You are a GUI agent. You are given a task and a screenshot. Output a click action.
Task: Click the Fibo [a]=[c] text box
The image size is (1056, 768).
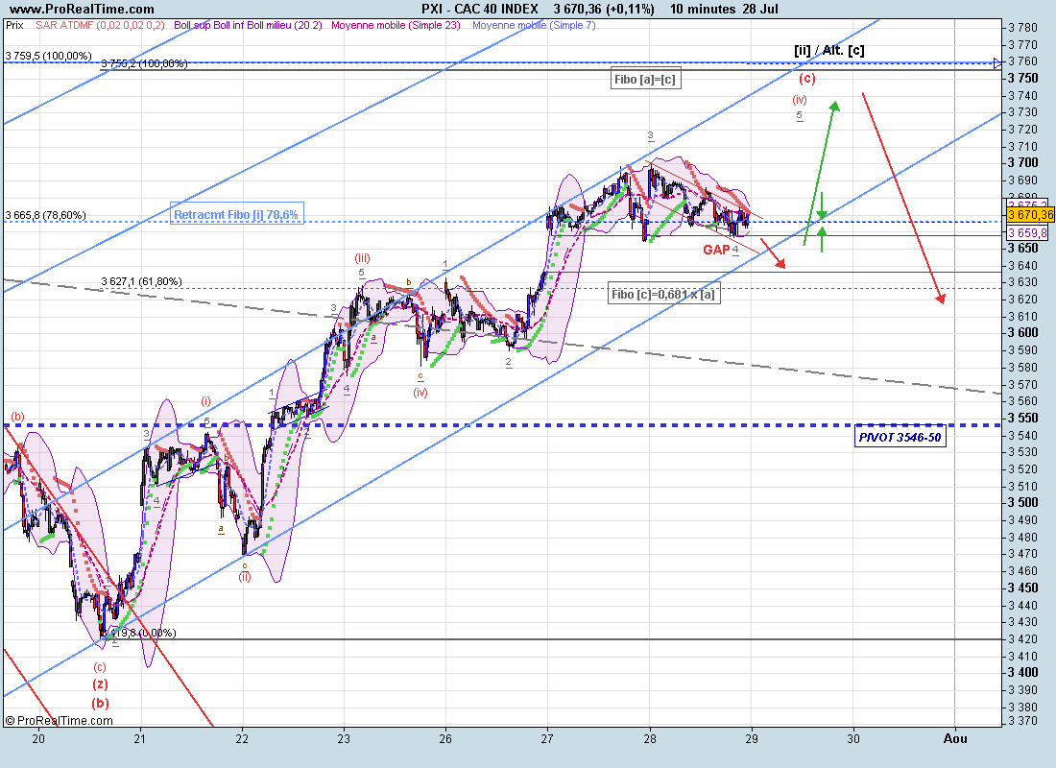coord(646,79)
